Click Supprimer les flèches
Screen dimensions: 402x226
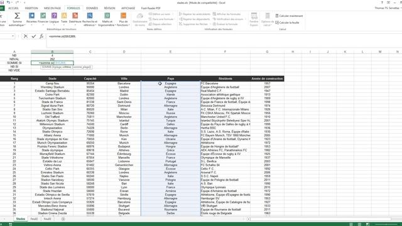tap(194, 24)
